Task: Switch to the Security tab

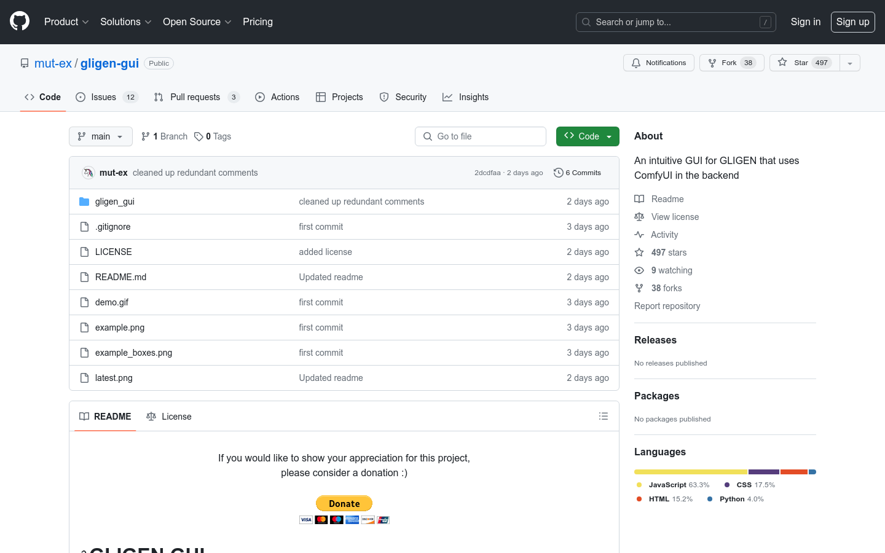Action: click(x=403, y=97)
